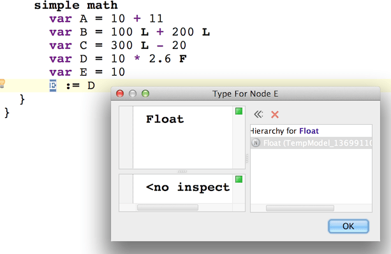Screen dimensions: 391x254
Task: Click the Type For Node E title
Action: pyautogui.click(x=245, y=94)
